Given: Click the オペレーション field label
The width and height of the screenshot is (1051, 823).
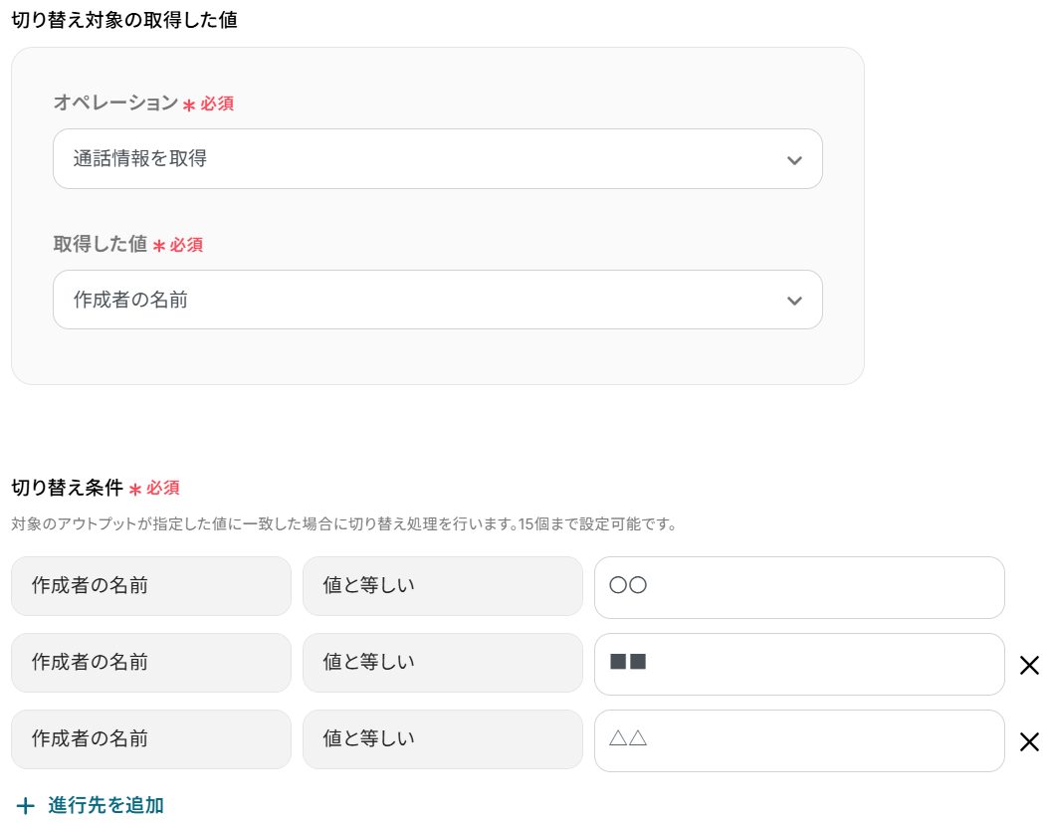Looking at the screenshot, I should 114,103.
